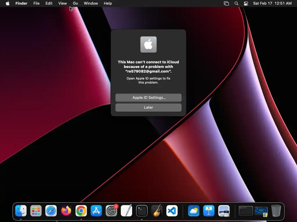Open Spotlight search from the menu bar

click(x=236, y=3)
